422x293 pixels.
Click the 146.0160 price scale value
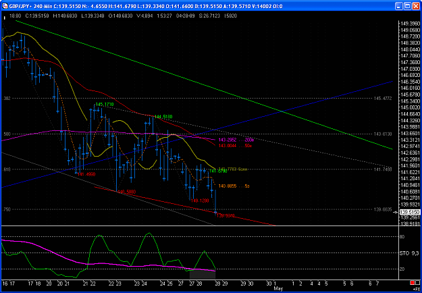tap(410, 88)
